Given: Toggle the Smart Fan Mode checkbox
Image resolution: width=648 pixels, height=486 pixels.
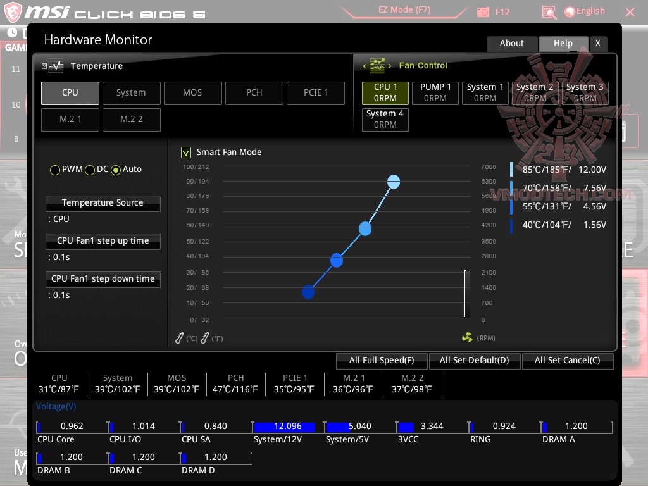Looking at the screenshot, I should [186, 153].
